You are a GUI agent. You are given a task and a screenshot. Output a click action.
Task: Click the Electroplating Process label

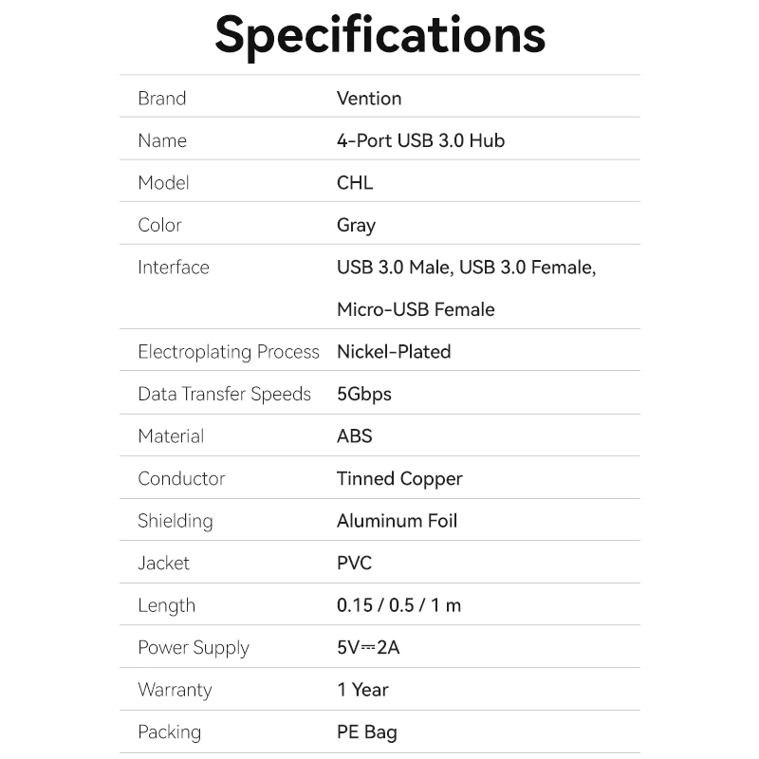229,352
